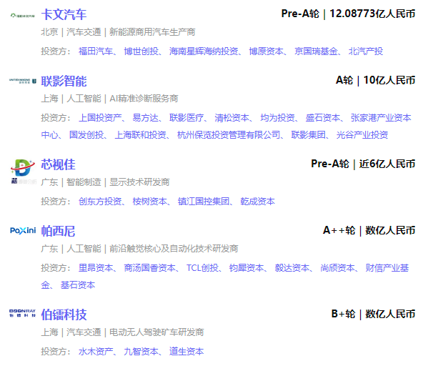Open investor 镇江国控集团
Viewport: 433px width, 376px height.
pos(204,202)
